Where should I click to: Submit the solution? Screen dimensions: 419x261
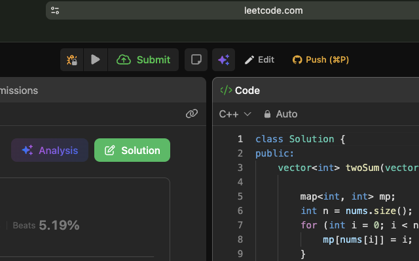click(143, 59)
